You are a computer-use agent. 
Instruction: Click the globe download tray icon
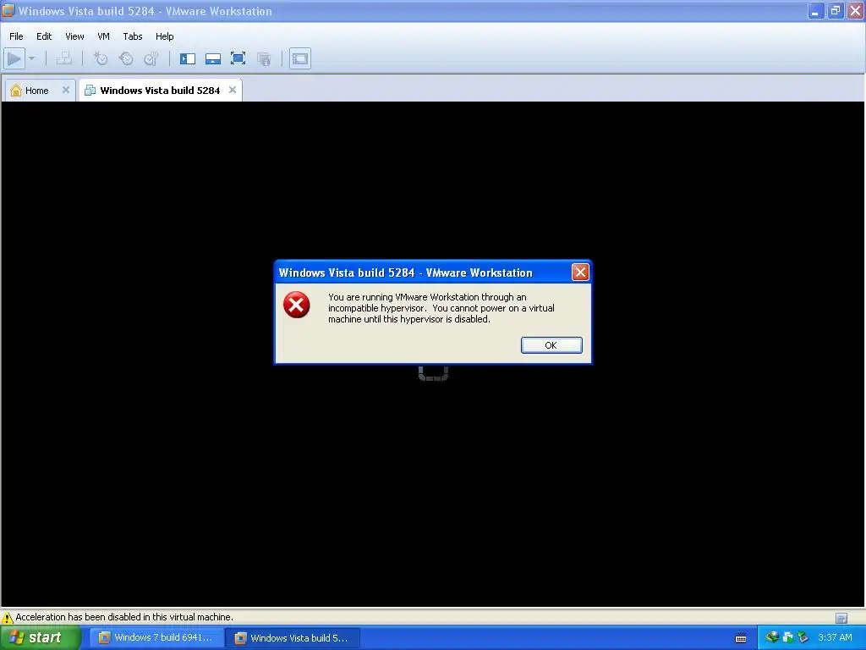[771, 637]
